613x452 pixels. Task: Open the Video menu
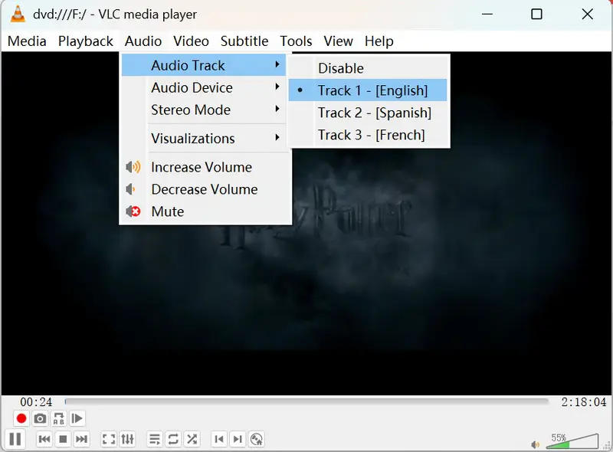click(191, 41)
